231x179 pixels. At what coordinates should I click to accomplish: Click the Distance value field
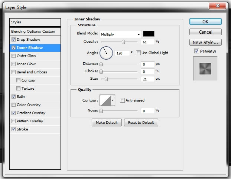click(147, 64)
